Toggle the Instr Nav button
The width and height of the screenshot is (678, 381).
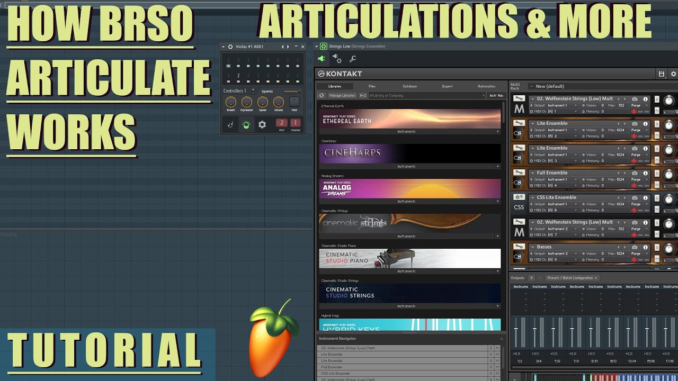(496, 95)
